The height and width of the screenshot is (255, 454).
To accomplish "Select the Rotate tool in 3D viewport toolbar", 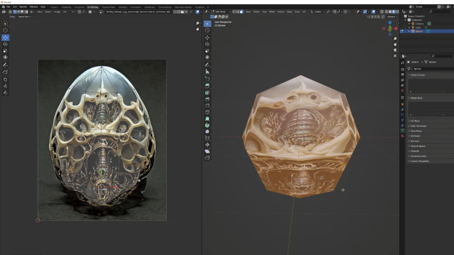I will (207, 44).
